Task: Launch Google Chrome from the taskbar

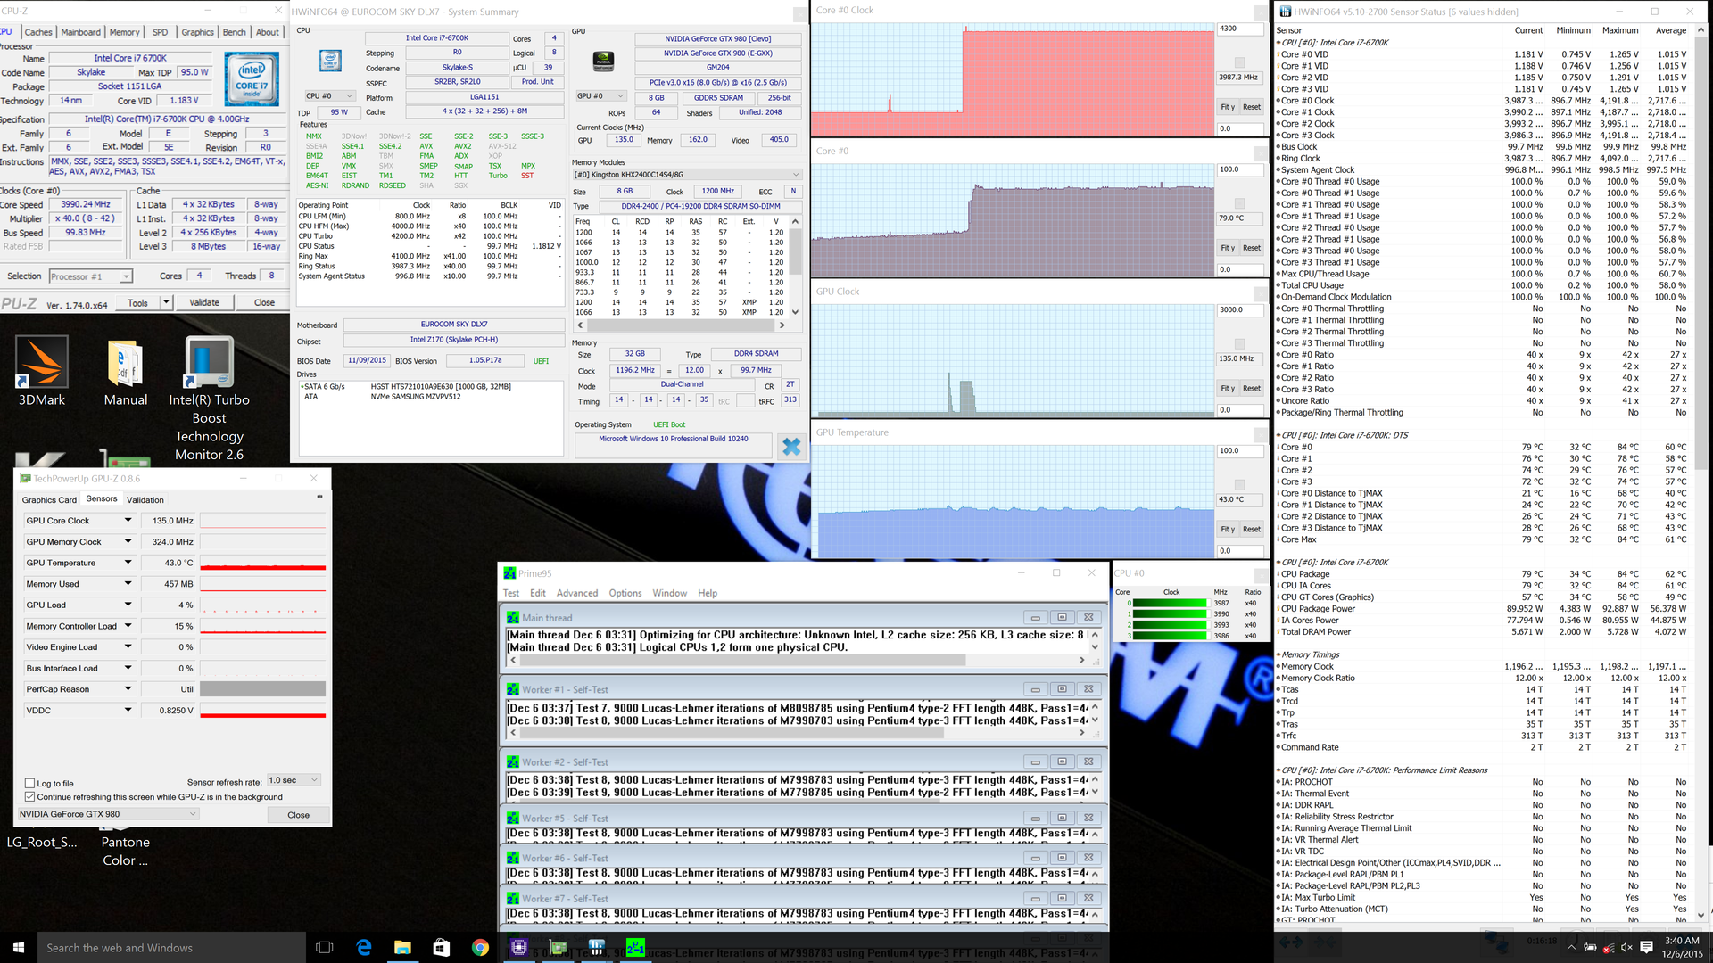Action: click(480, 947)
